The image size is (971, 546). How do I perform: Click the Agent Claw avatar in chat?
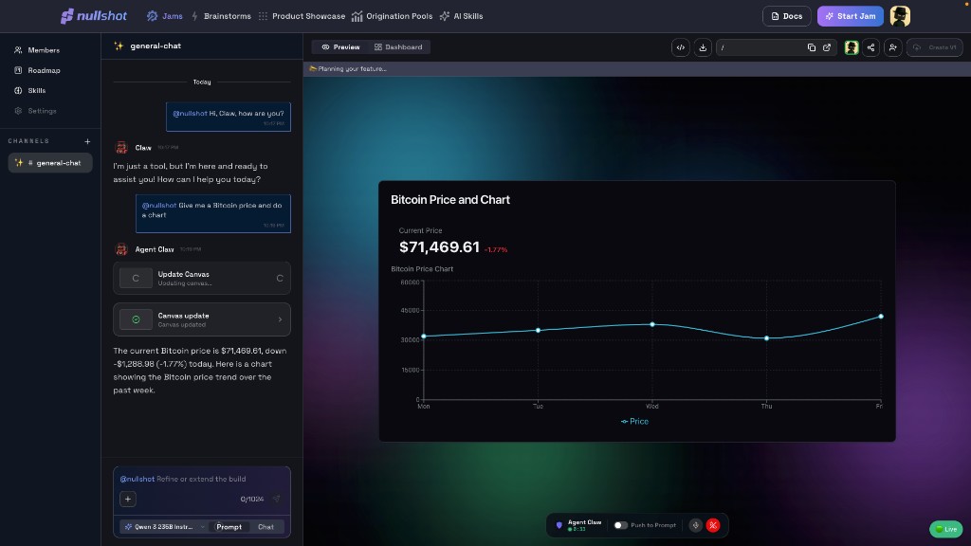[x=121, y=249]
